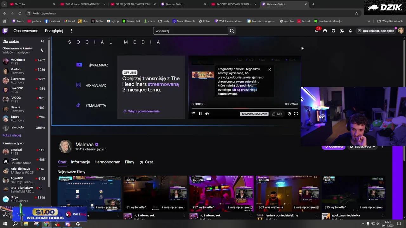Open the Instagram @XMVLMVX social link
The image size is (406, 228).
click(x=91, y=85)
